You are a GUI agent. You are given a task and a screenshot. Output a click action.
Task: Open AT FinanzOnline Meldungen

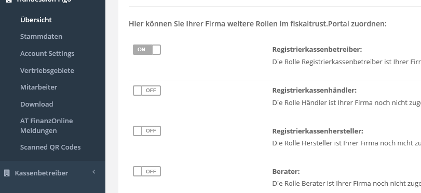[x=46, y=126]
